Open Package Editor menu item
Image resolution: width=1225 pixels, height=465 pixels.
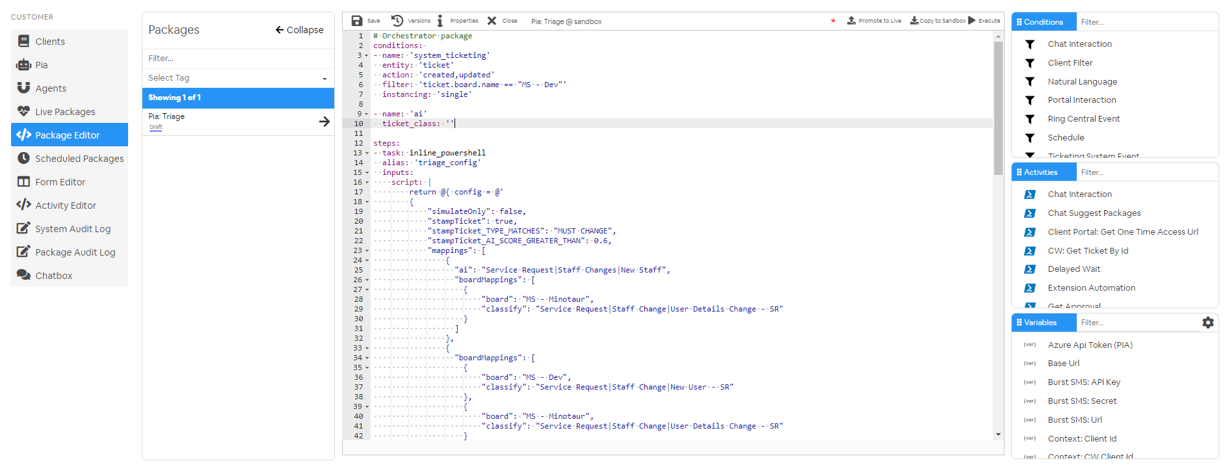coord(70,135)
